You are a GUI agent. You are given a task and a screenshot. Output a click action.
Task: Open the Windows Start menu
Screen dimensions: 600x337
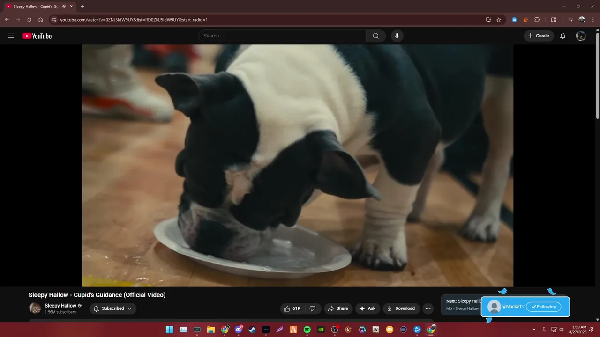tap(169, 330)
